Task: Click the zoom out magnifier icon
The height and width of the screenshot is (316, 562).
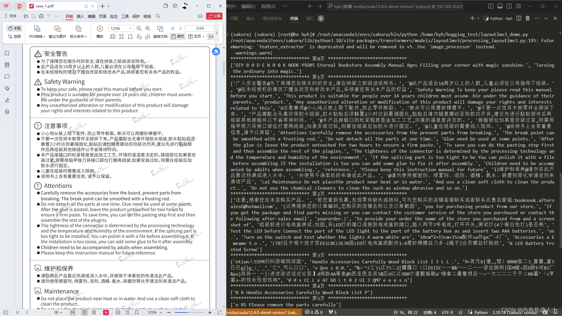Action: click(x=139, y=28)
